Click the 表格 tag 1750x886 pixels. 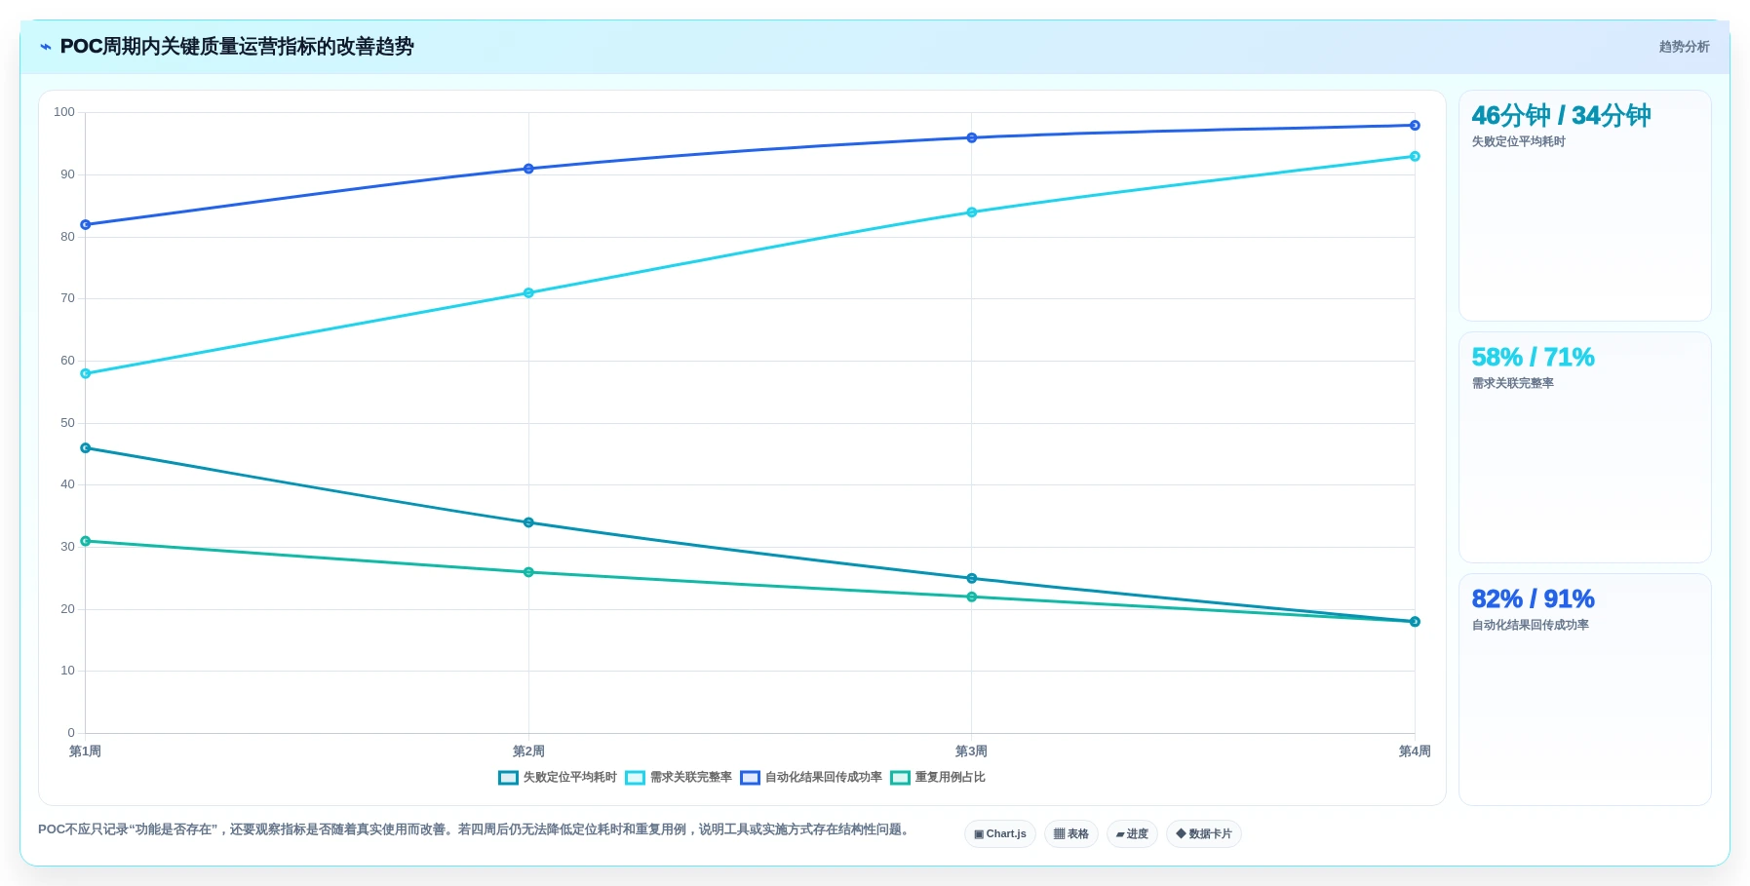coord(1071,834)
